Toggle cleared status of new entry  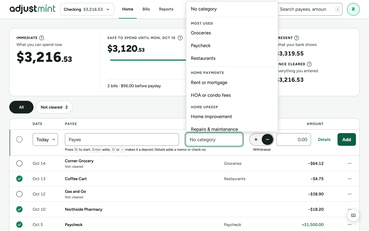(19, 139)
